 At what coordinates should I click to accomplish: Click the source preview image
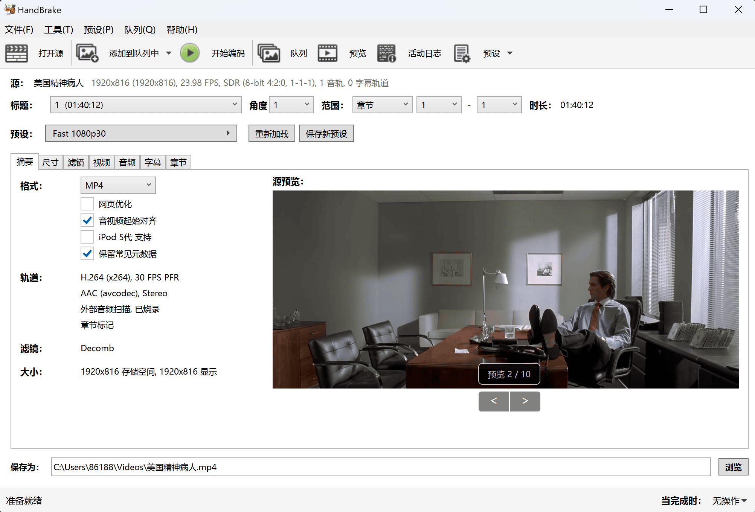pyautogui.click(x=506, y=290)
